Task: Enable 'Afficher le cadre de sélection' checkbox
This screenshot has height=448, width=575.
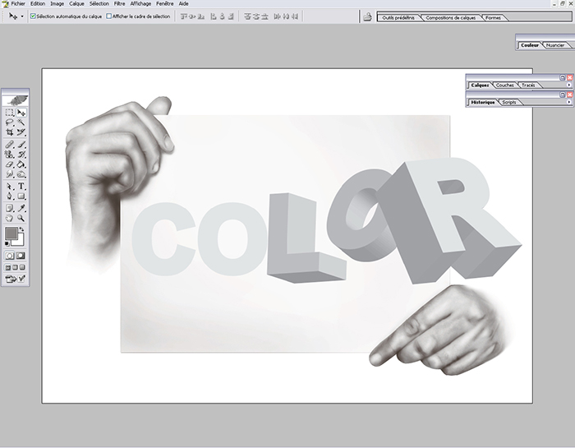Action: 109,16
